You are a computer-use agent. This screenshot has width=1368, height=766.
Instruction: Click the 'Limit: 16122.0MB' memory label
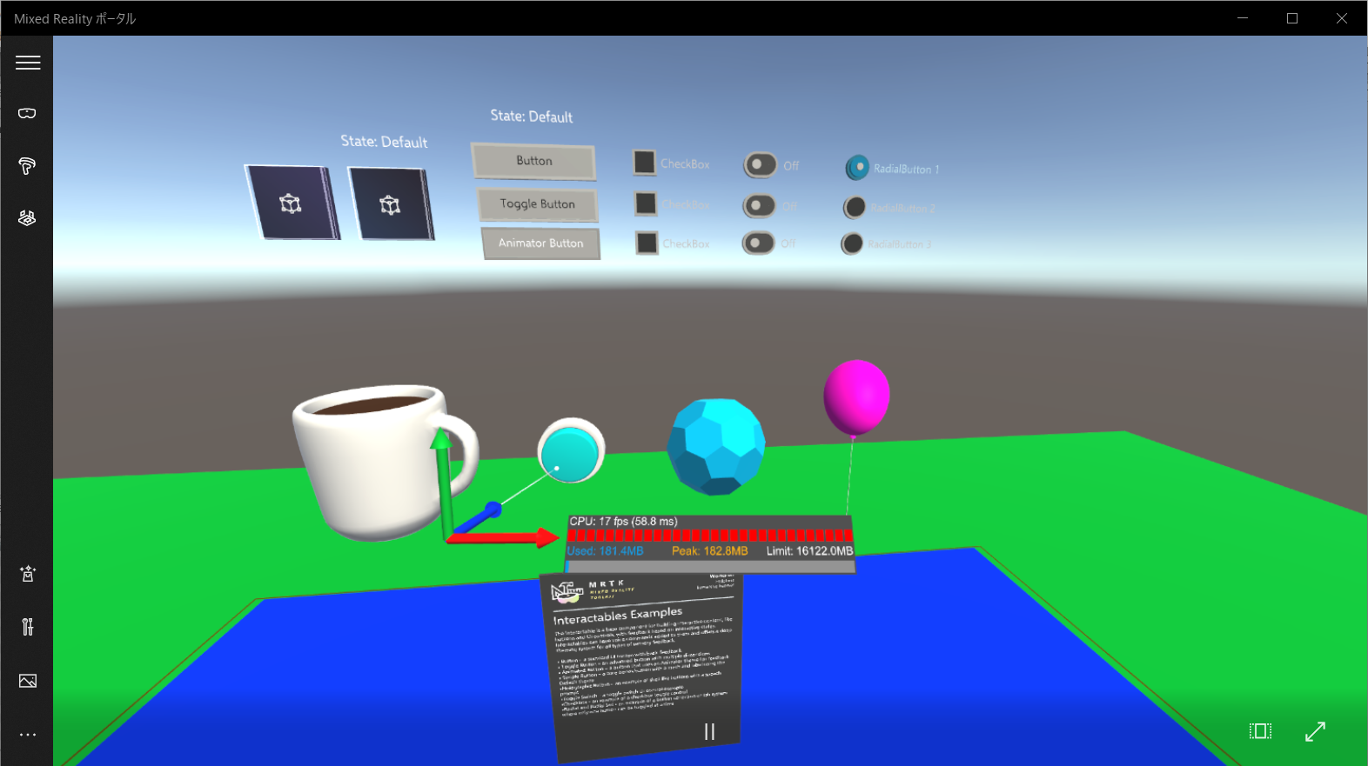click(809, 551)
